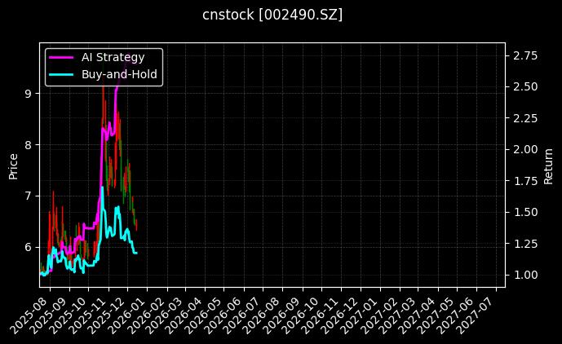This screenshot has height=344, width=562.
Task: Select the 2026-12 date tick label
Action: click(x=341, y=314)
